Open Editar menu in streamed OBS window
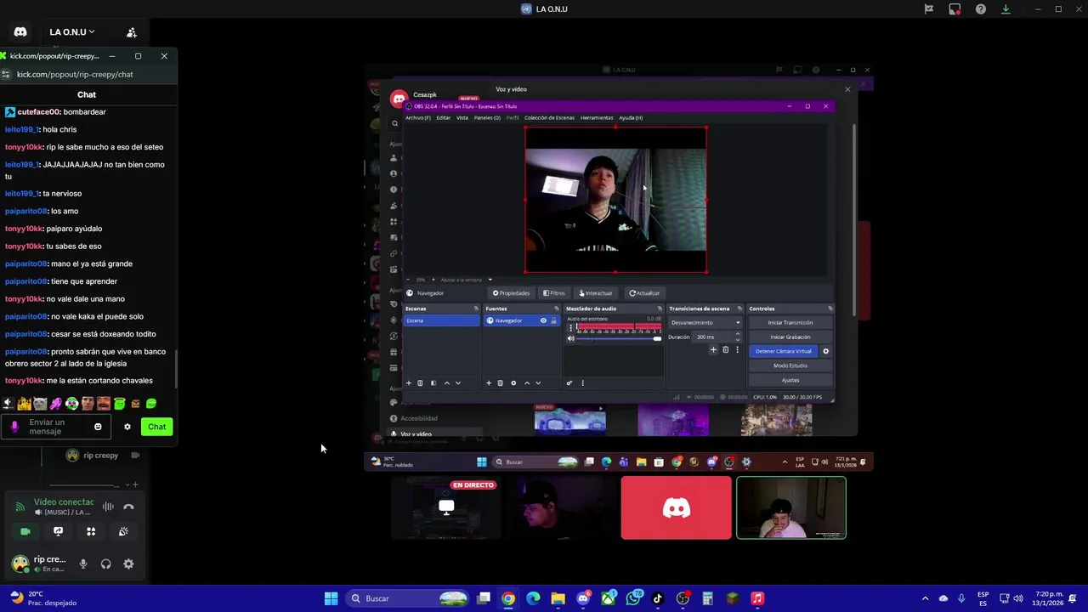 click(443, 117)
